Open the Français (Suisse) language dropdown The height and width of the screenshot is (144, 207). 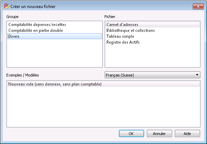tap(152, 75)
